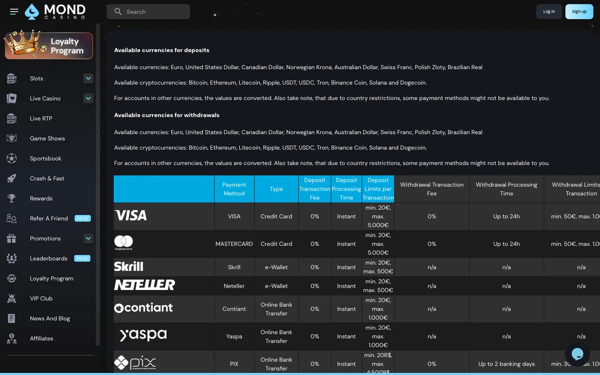Open the live chat bubble icon
Viewport: 600px width, 375px height.
(577, 354)
